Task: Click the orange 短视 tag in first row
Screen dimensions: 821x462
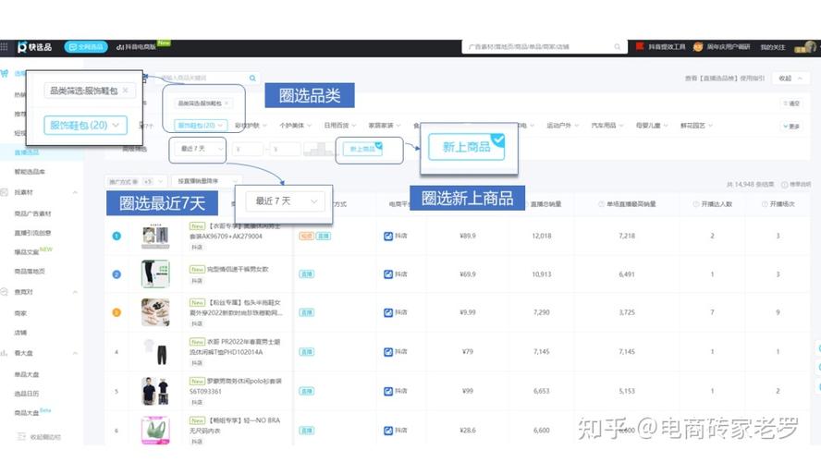Action: click(x=306, y=236)
